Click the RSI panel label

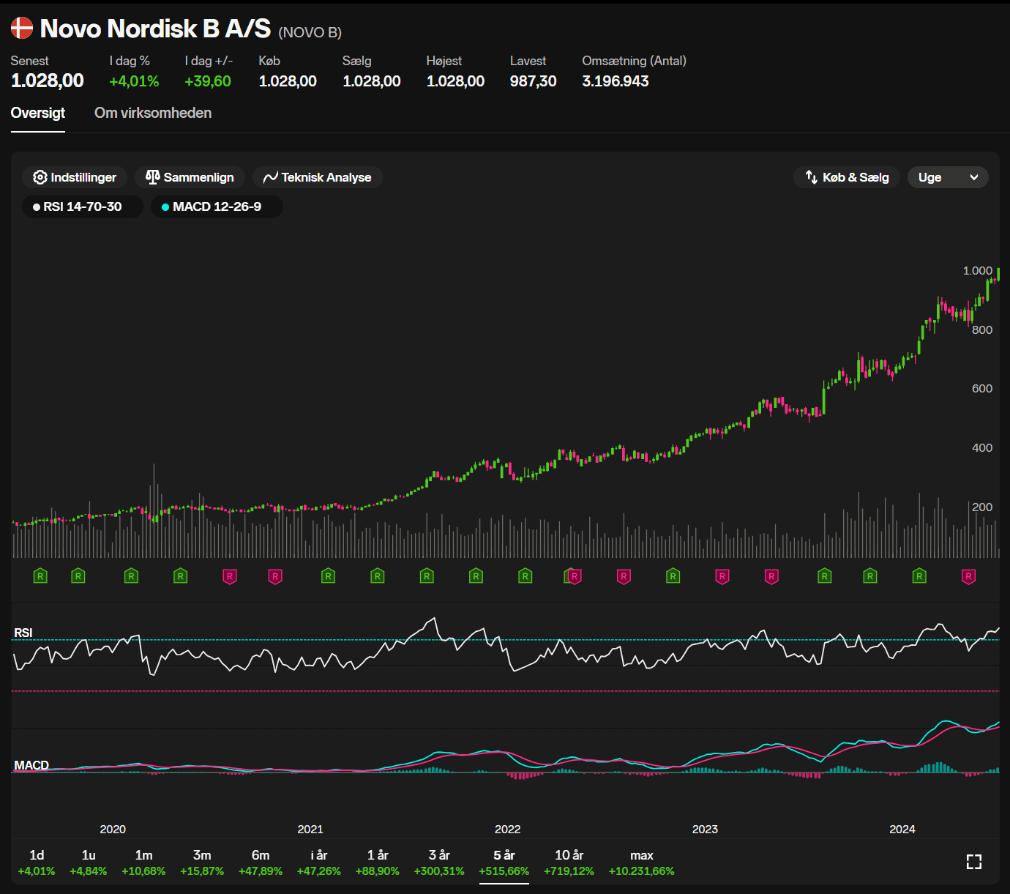coord(23,633)
